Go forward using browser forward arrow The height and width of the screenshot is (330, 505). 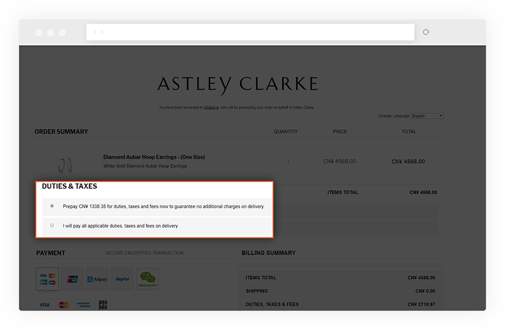pyautogui.click(x=102, y=32)
